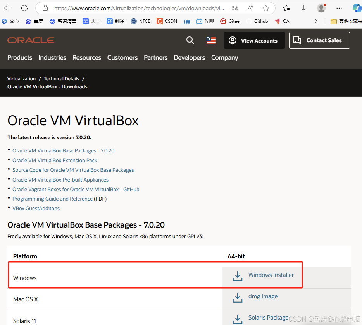Activate the read aloud icon
The image size is (362, 325).
(250, 8)
